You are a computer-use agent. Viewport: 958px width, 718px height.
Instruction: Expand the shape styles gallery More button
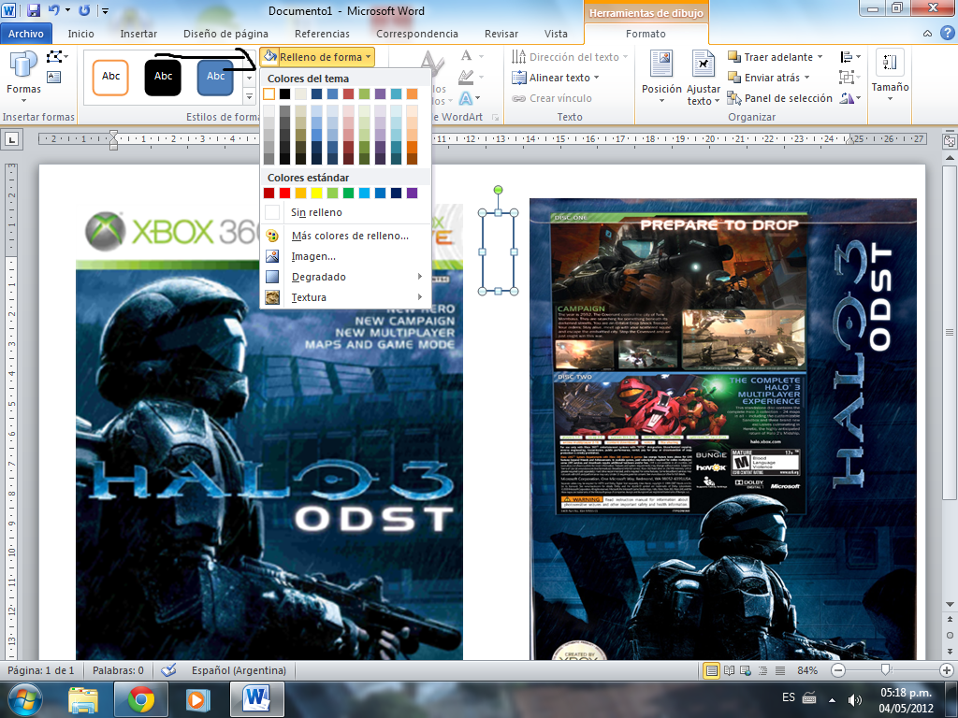click(249, 97)
